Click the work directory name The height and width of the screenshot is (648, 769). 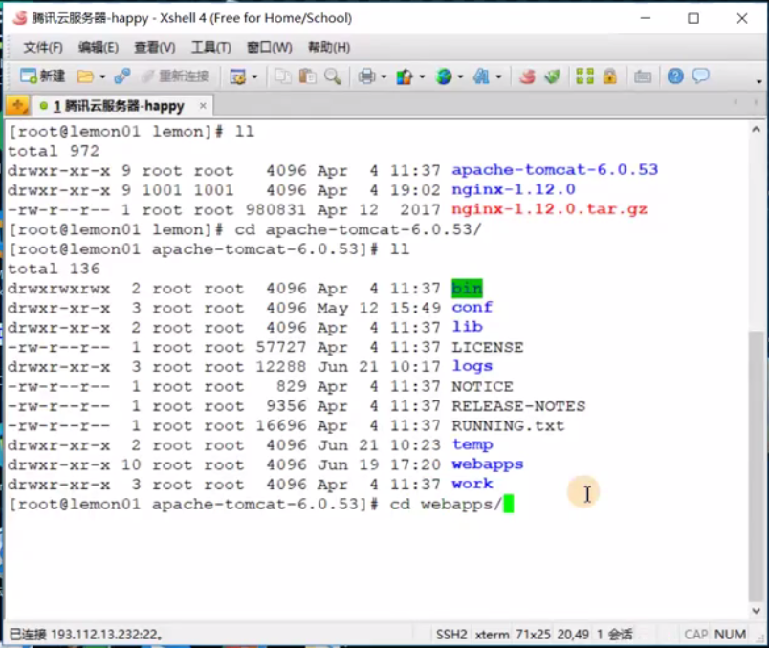(x=472, y=484)
